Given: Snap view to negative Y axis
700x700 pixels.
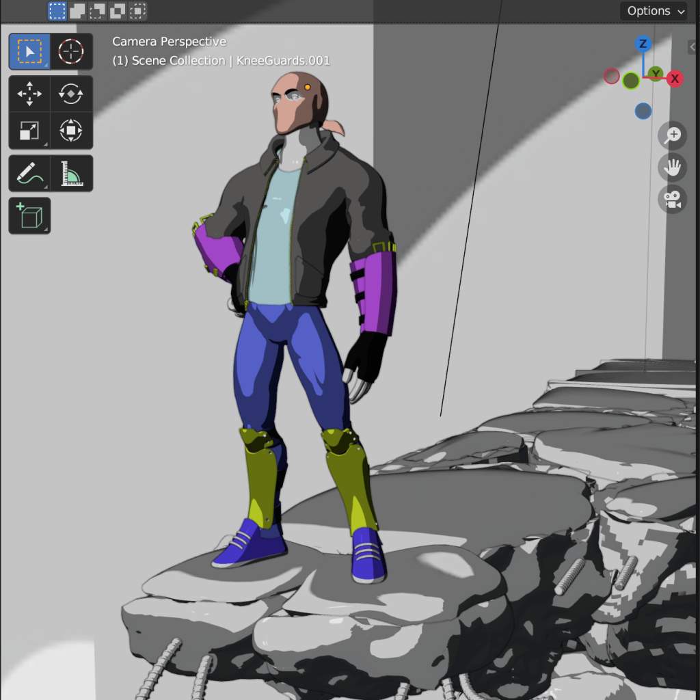Looking at the screenshot, I should pos(631,81).
